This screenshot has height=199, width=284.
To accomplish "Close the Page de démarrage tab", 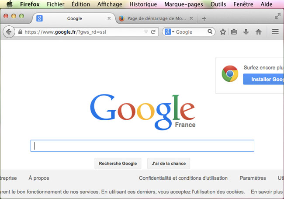I will coord(191,18).
